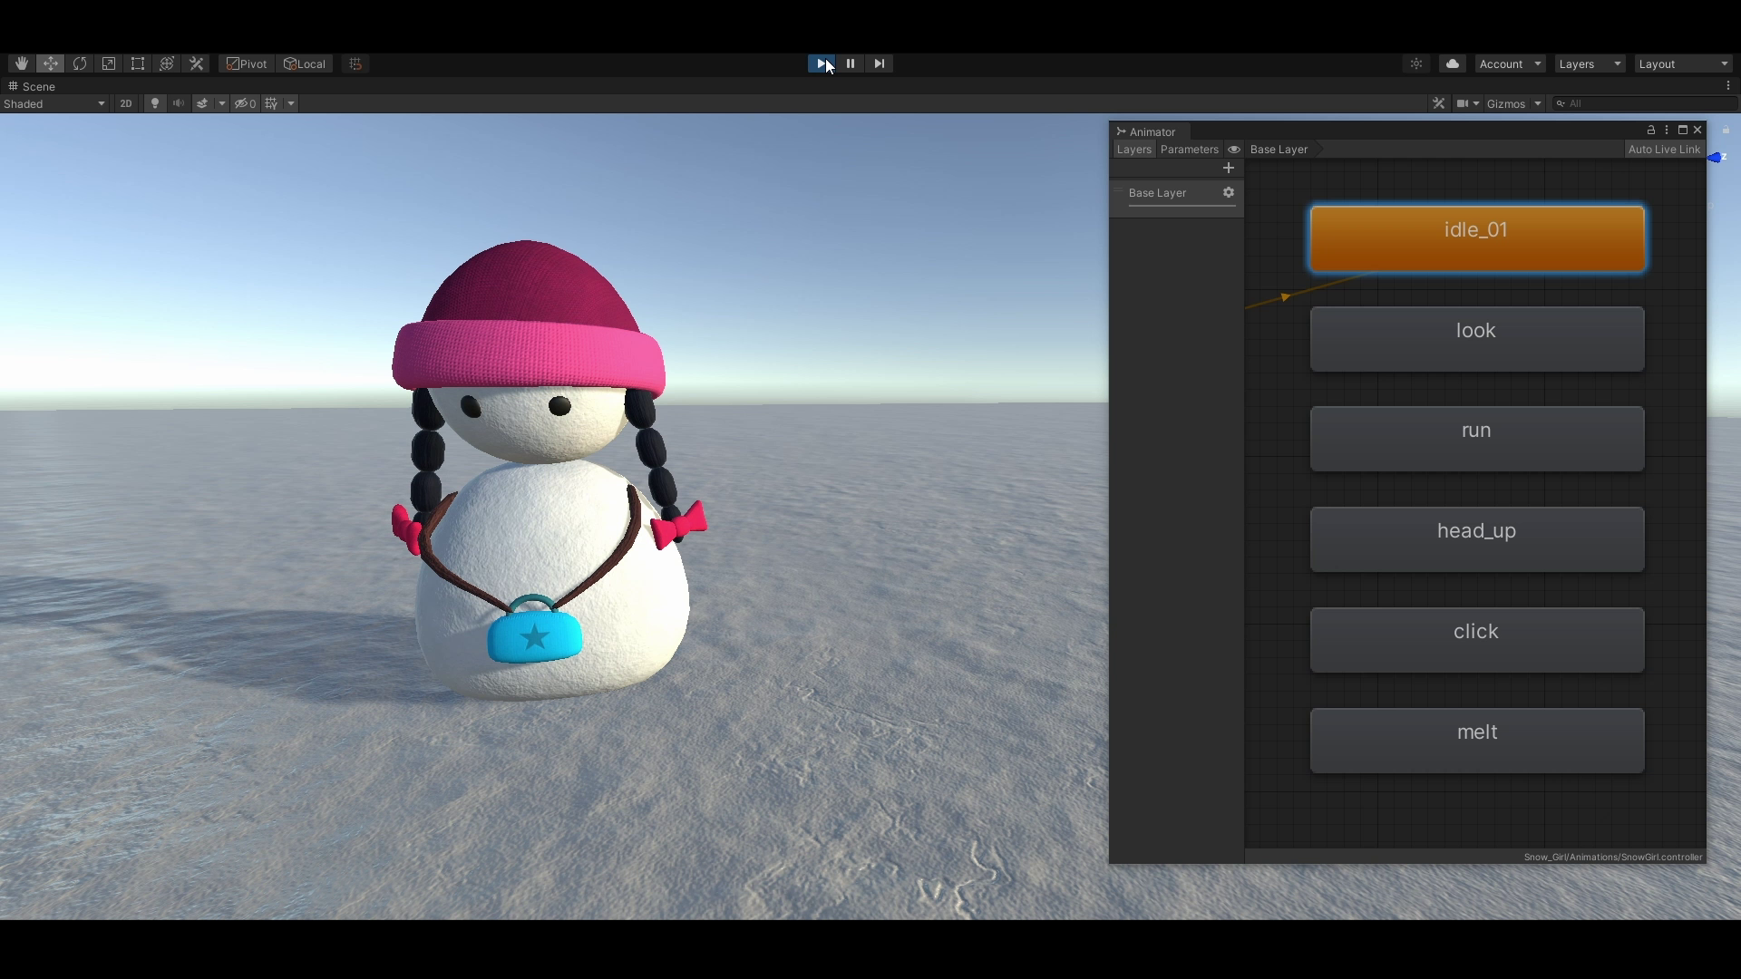Open component editor tools in scene bar
Viewport: 1741px width, 979px height.
pyautogui.click(x=1438, y=103)
